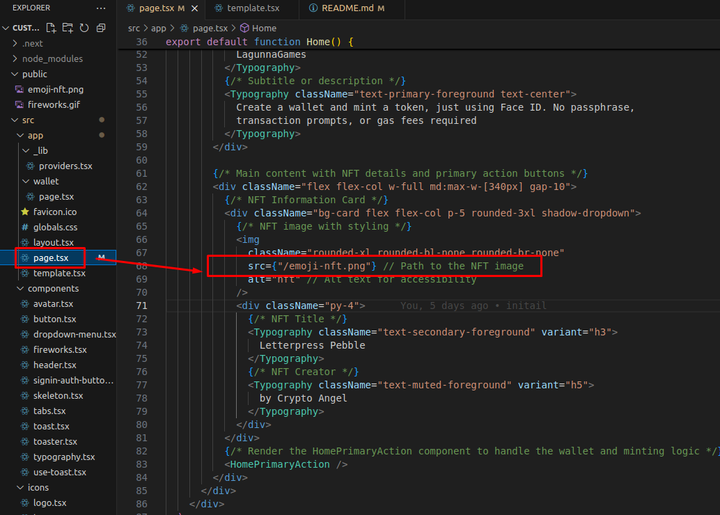Click the New Folder icon in Explorer
This screenshot has height=515, width=720.
point(68,28)
